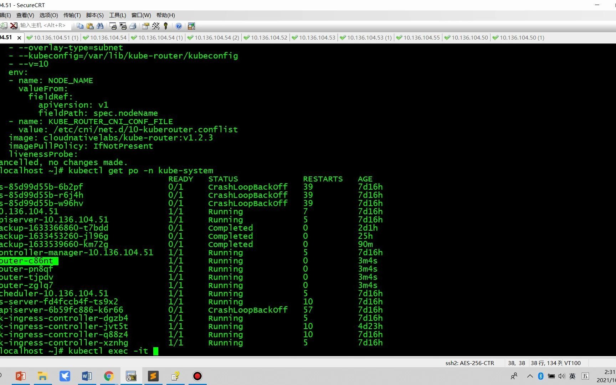Screen dimensions: 616x385
Task: Click pod name outer-zglq7 in terminal
Action: (x=26, y=286)
